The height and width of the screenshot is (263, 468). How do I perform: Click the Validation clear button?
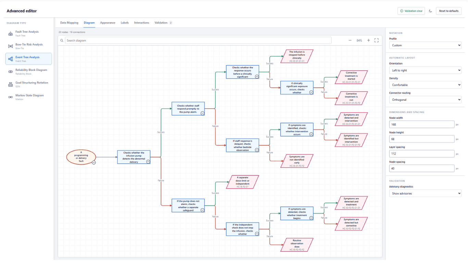[x=411, y=11]
